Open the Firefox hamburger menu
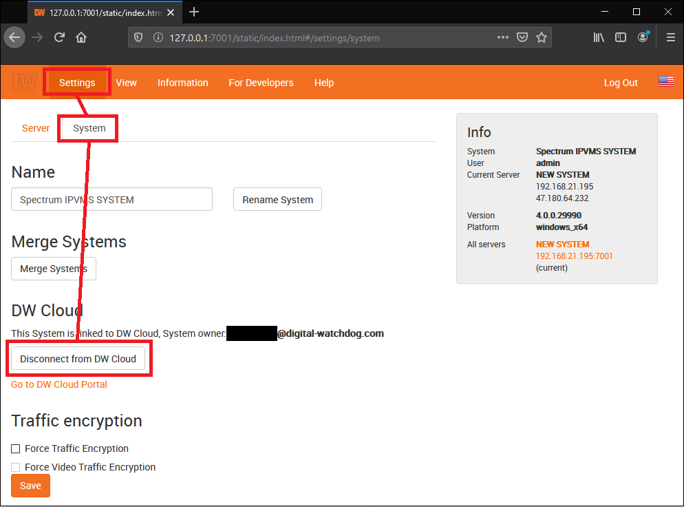Image resolution: width=684 pixels, height=507 pixels. (x=671, y=38)
